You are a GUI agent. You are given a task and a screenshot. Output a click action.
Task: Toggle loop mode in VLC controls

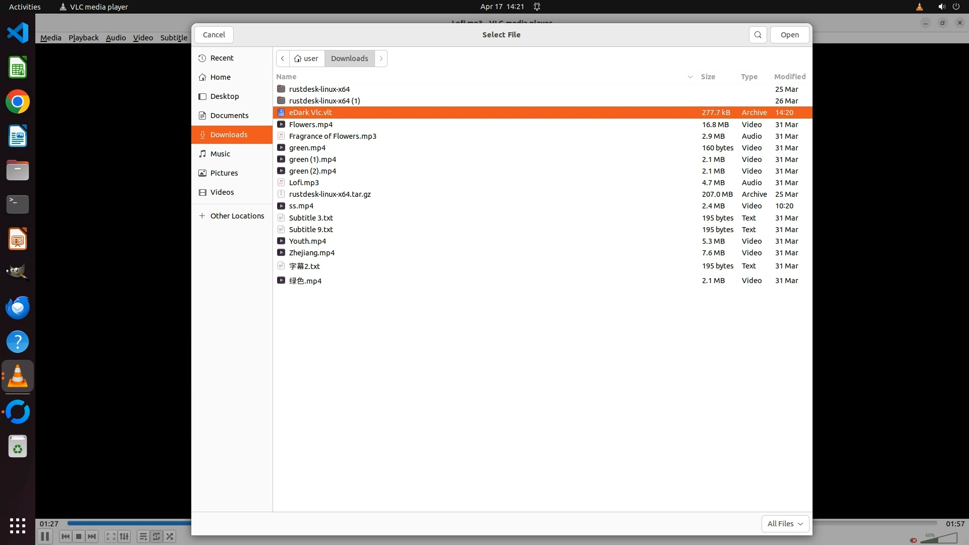point(156,536)
